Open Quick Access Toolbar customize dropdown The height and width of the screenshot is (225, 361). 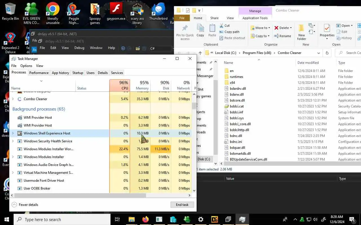coord(199,11)
